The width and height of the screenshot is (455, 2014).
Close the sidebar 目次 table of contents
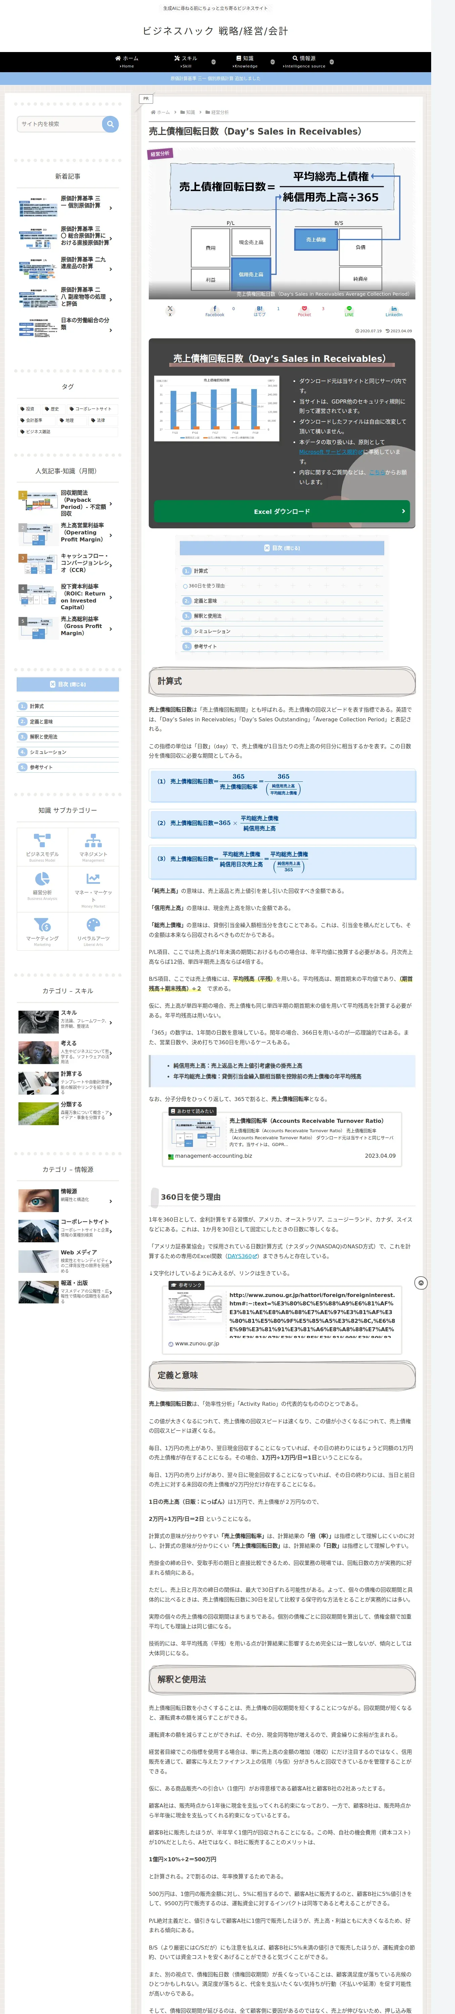(68, 684)
